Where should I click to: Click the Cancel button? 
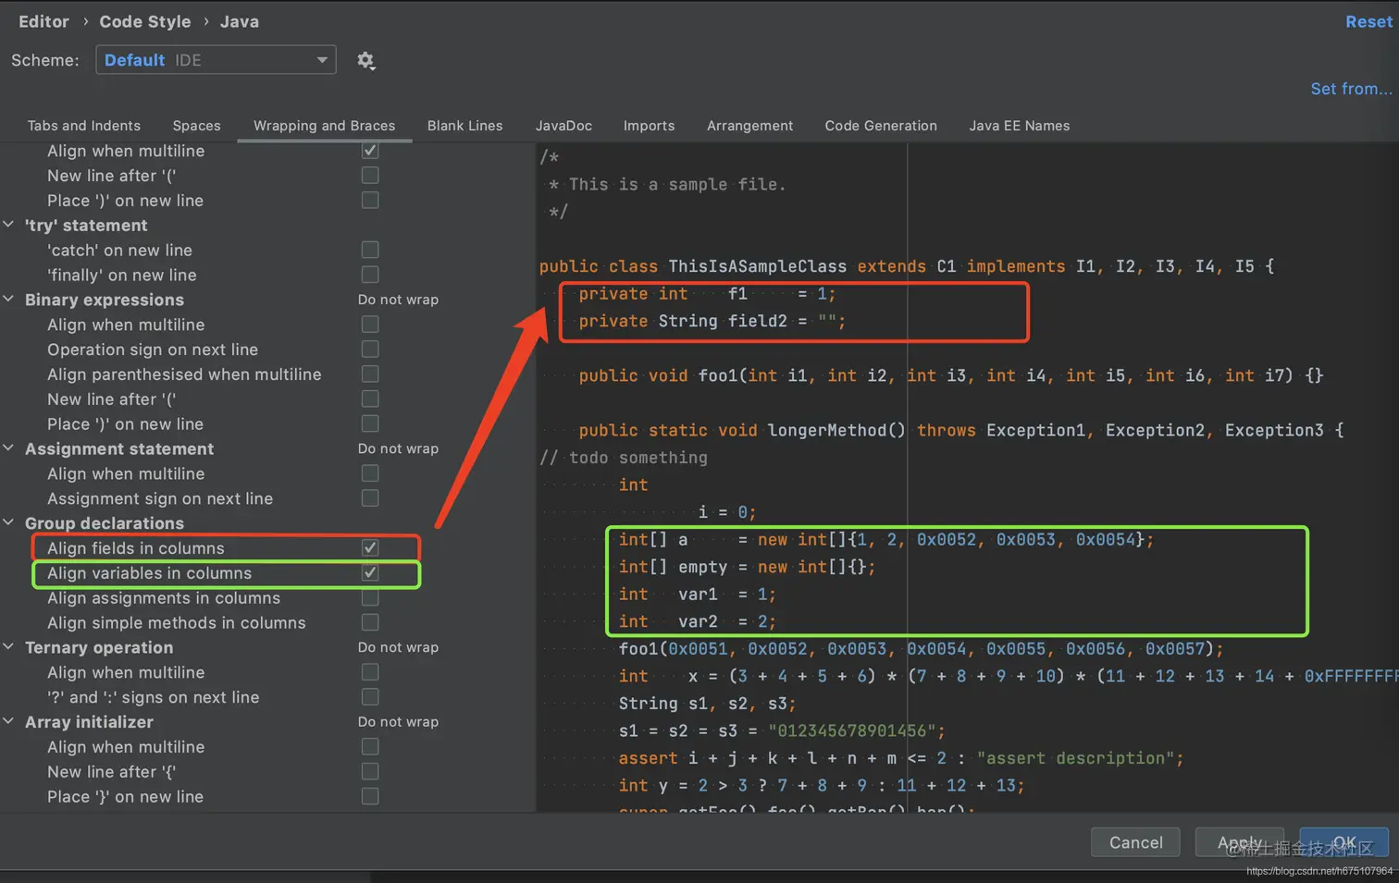point(1136,842)
